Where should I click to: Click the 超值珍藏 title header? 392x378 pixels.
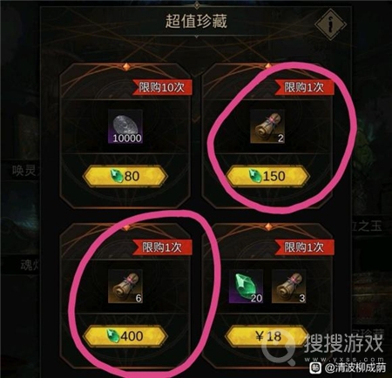point(196,21)
